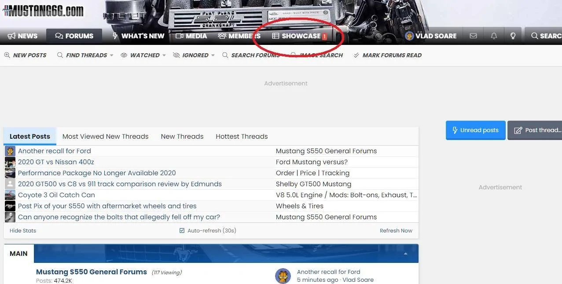Screen dimensions: 562x284
Task: Open Shelby GT500 Mustang forum link
Action: [313, 184]
